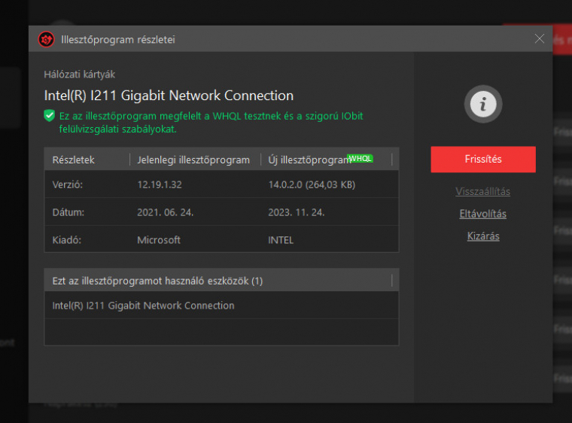Screen dimensions: 572x423
Task: Click the INTEL publisher cell
Action: point(281,240)
